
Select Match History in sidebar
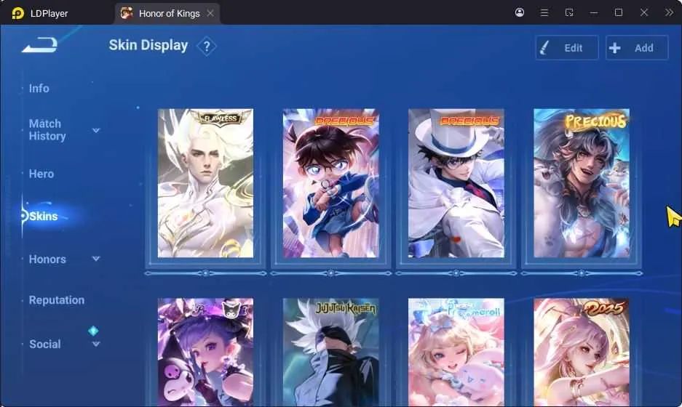point(47,130)
